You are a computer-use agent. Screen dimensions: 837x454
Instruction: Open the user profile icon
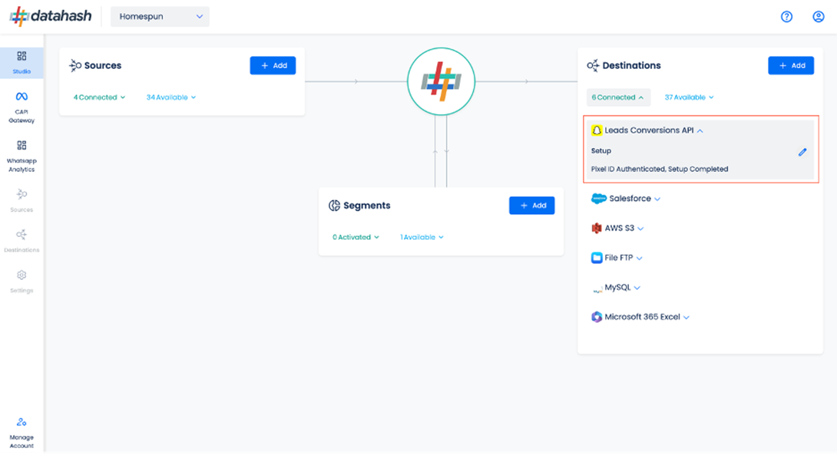pos(819,17)
